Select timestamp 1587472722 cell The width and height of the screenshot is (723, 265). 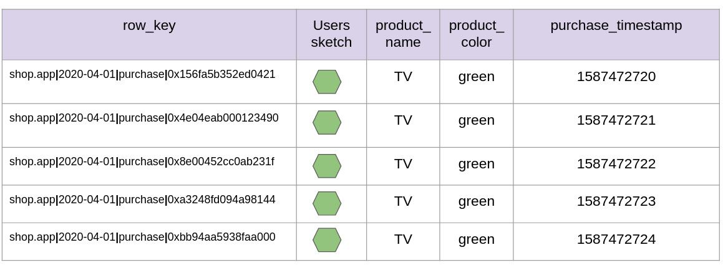pos(616,164)
